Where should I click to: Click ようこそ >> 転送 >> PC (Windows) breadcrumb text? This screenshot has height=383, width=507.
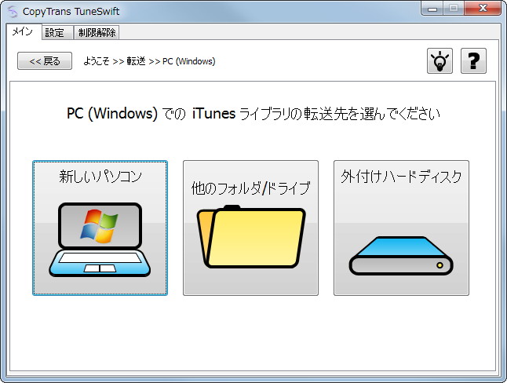pos(149,61)
